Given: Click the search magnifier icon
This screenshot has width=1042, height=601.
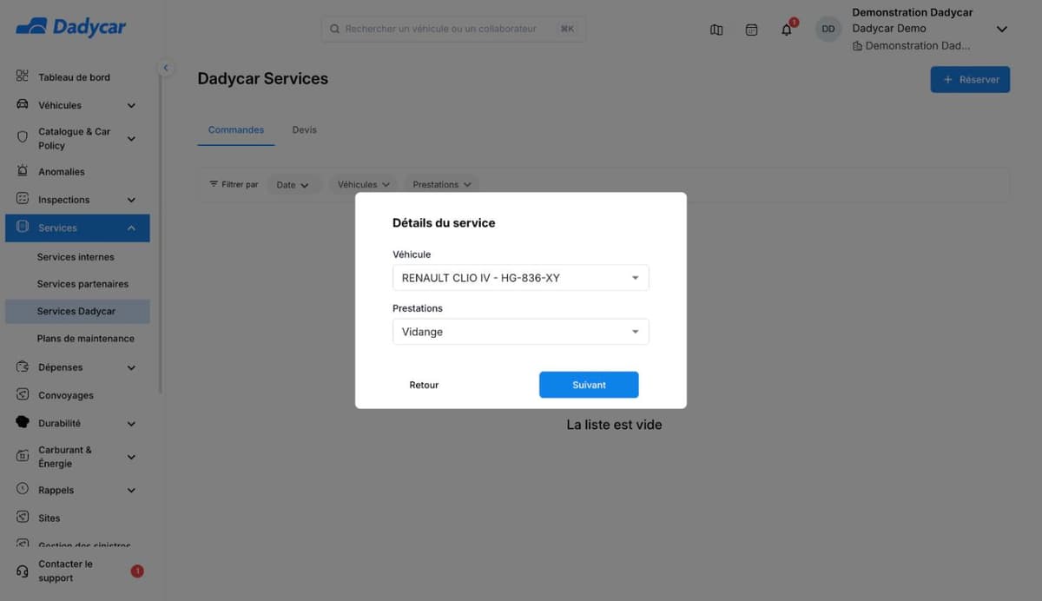Looking at the screenshot, I should (x=334, y=29).
